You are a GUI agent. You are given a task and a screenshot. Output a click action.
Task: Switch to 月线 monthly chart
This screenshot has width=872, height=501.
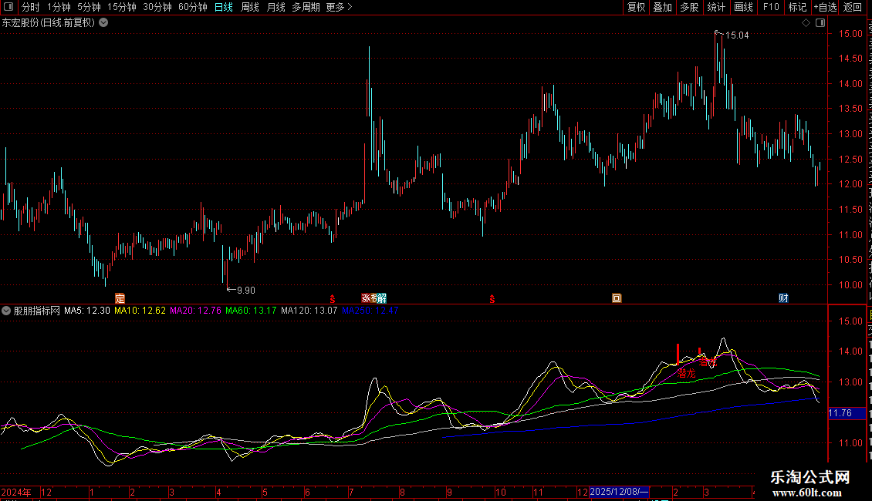point(275,7)
